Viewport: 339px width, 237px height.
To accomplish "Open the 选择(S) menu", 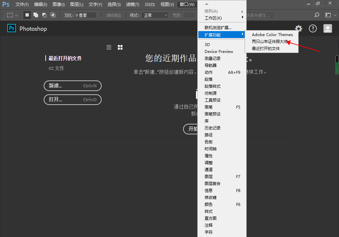I will pyautogui.click(x=114, y=4).
